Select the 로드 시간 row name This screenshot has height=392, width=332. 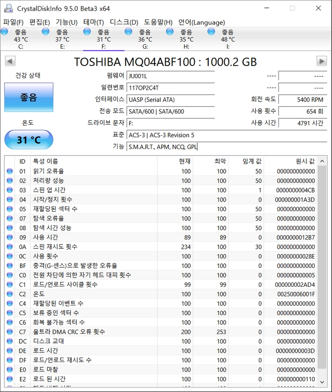click(45, 350)
